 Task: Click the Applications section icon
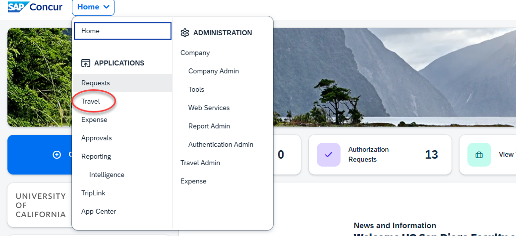[86, 63]
